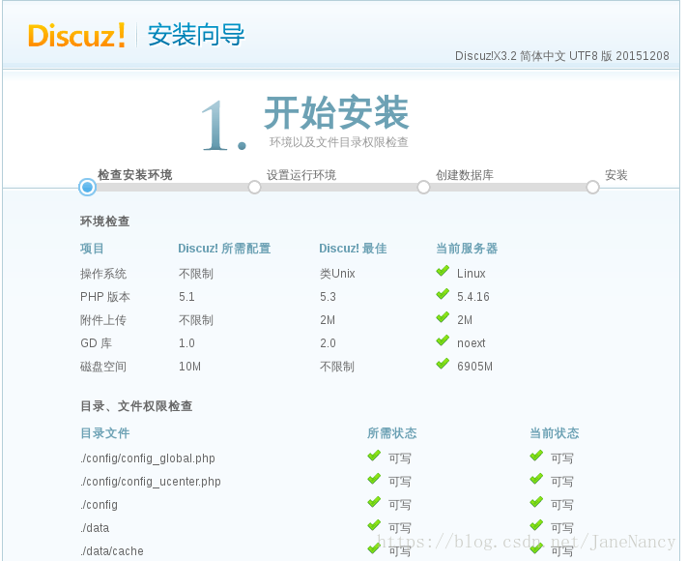The image size is (687, 561).
Task: Select the 设置运行环境 step marker
Action: click(x=254, y=188)
